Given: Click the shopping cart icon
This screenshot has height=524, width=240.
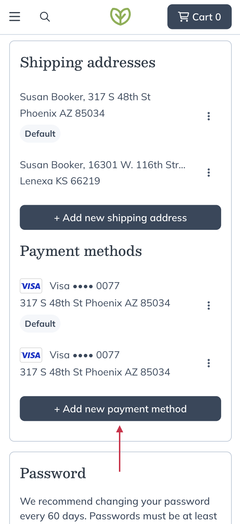Looking at the screenshot, I should [x=184, y=16].
